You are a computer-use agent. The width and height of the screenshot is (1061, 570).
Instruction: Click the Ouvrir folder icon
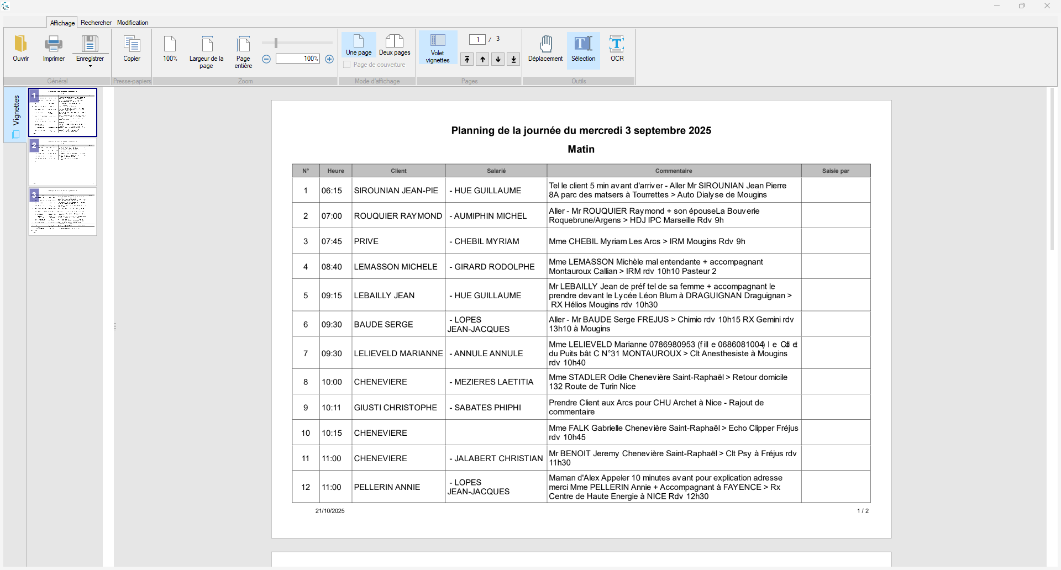(x=21, y=45)
